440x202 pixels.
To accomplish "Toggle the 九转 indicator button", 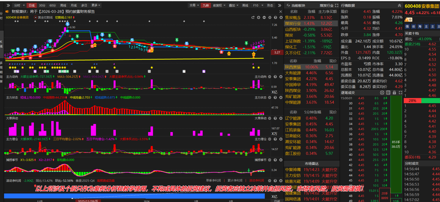I will point(206,6).
